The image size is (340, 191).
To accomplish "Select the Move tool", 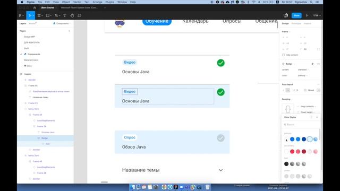I will coord(30,15).
